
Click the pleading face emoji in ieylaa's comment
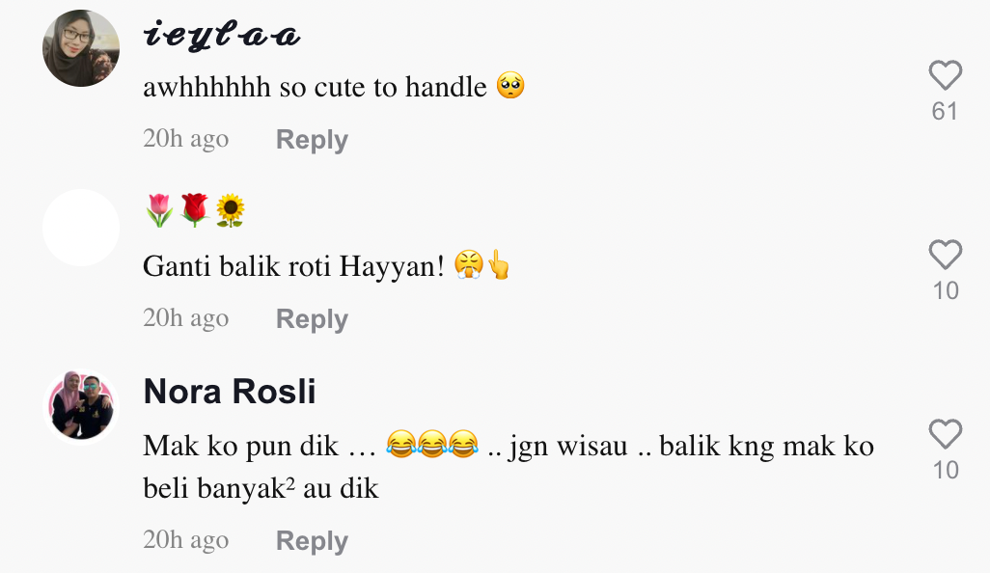(510, 86)
